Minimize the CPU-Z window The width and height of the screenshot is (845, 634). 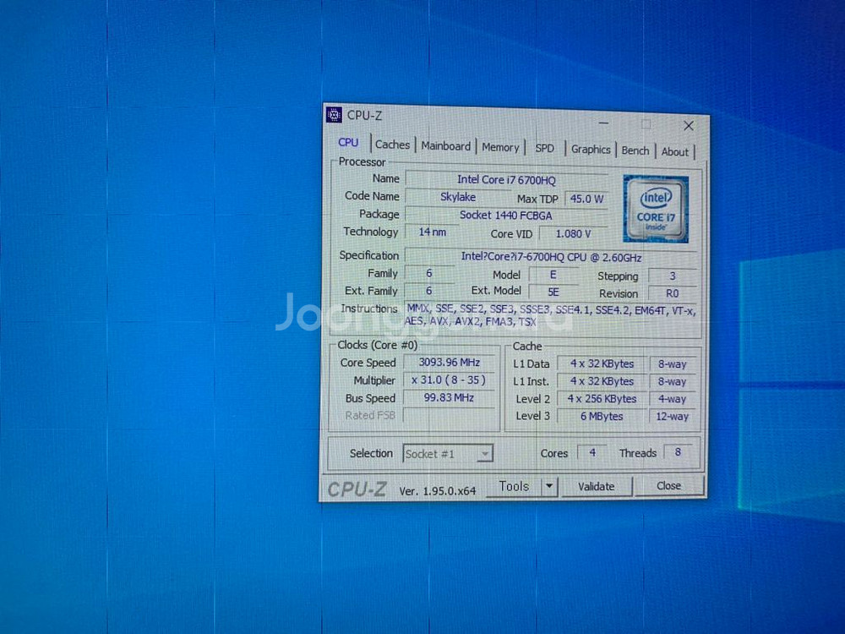[603, 123]
